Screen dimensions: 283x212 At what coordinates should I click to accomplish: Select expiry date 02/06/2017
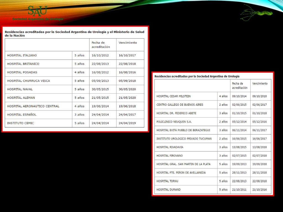pyautogui.click(x=260, y=105)
